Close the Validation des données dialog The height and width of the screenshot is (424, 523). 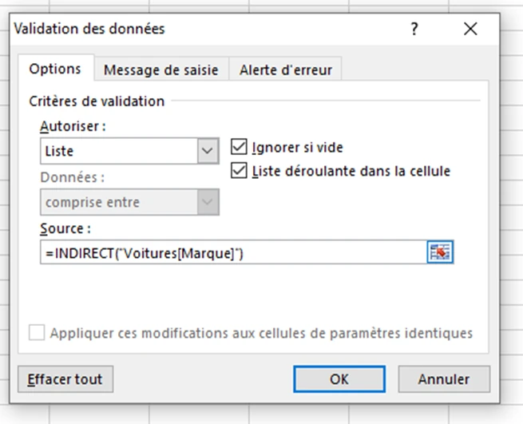tap(470, 29)
